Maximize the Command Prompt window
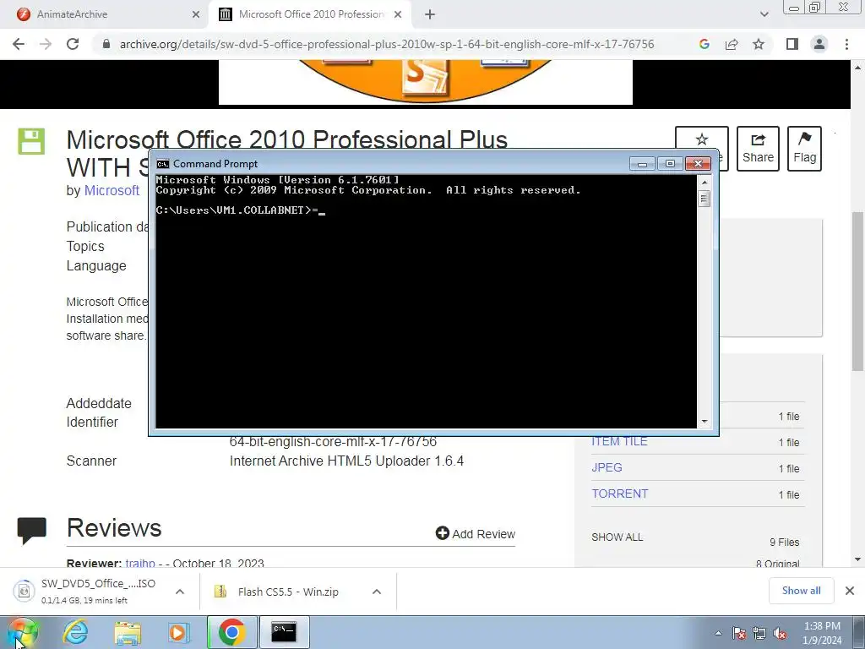Screen dimensions: 865x649 pos(670,164)
